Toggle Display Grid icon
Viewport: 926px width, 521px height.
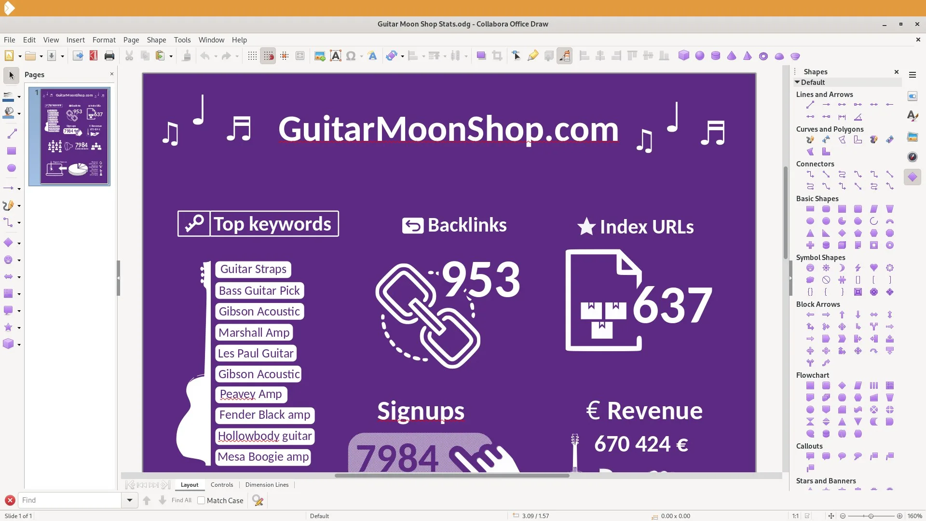click(252, 56)
